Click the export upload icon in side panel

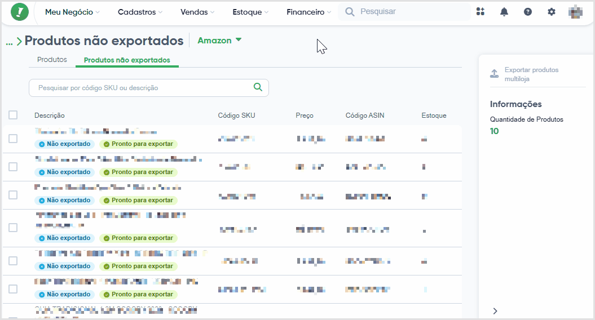coord(495,74)
